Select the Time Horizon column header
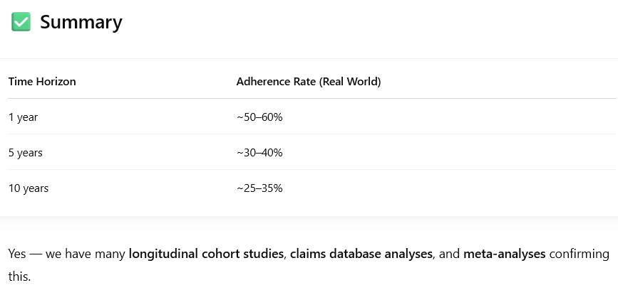 42,82
